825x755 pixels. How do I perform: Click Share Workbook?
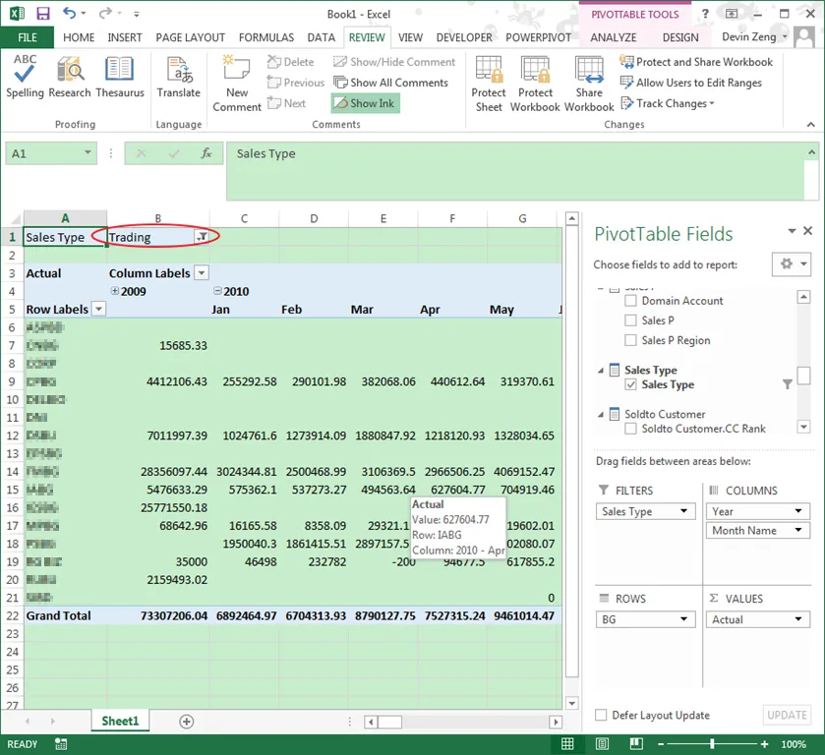(589, 84)
